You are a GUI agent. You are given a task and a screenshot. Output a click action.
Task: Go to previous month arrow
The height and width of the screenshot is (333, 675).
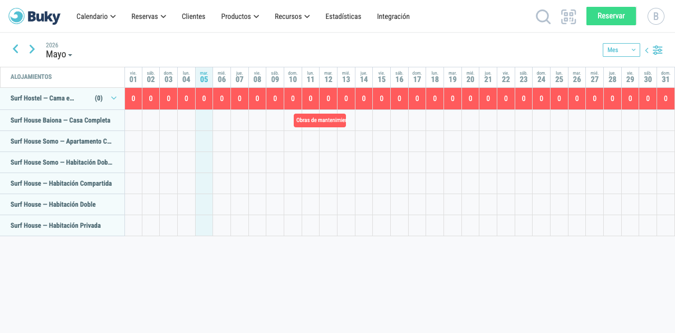16,49
